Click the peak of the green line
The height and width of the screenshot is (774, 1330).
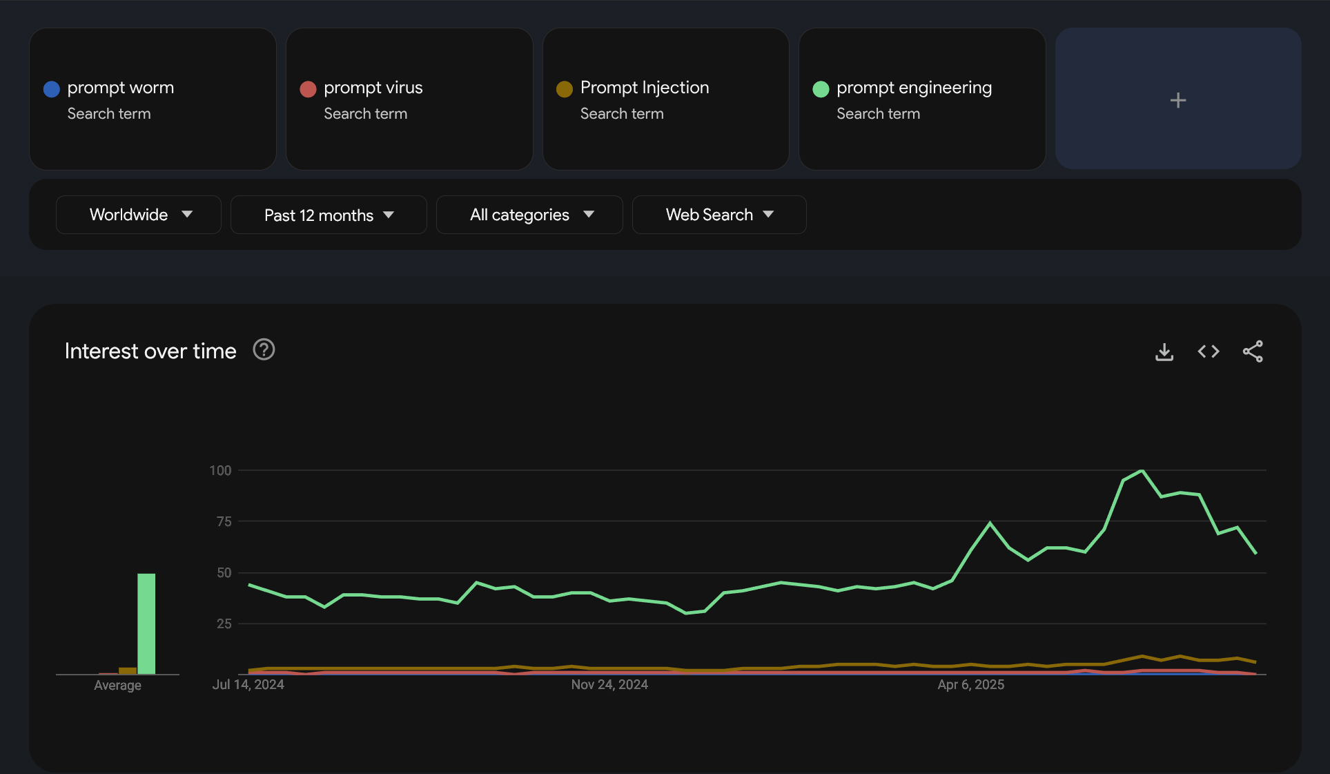coord(1142,471)
